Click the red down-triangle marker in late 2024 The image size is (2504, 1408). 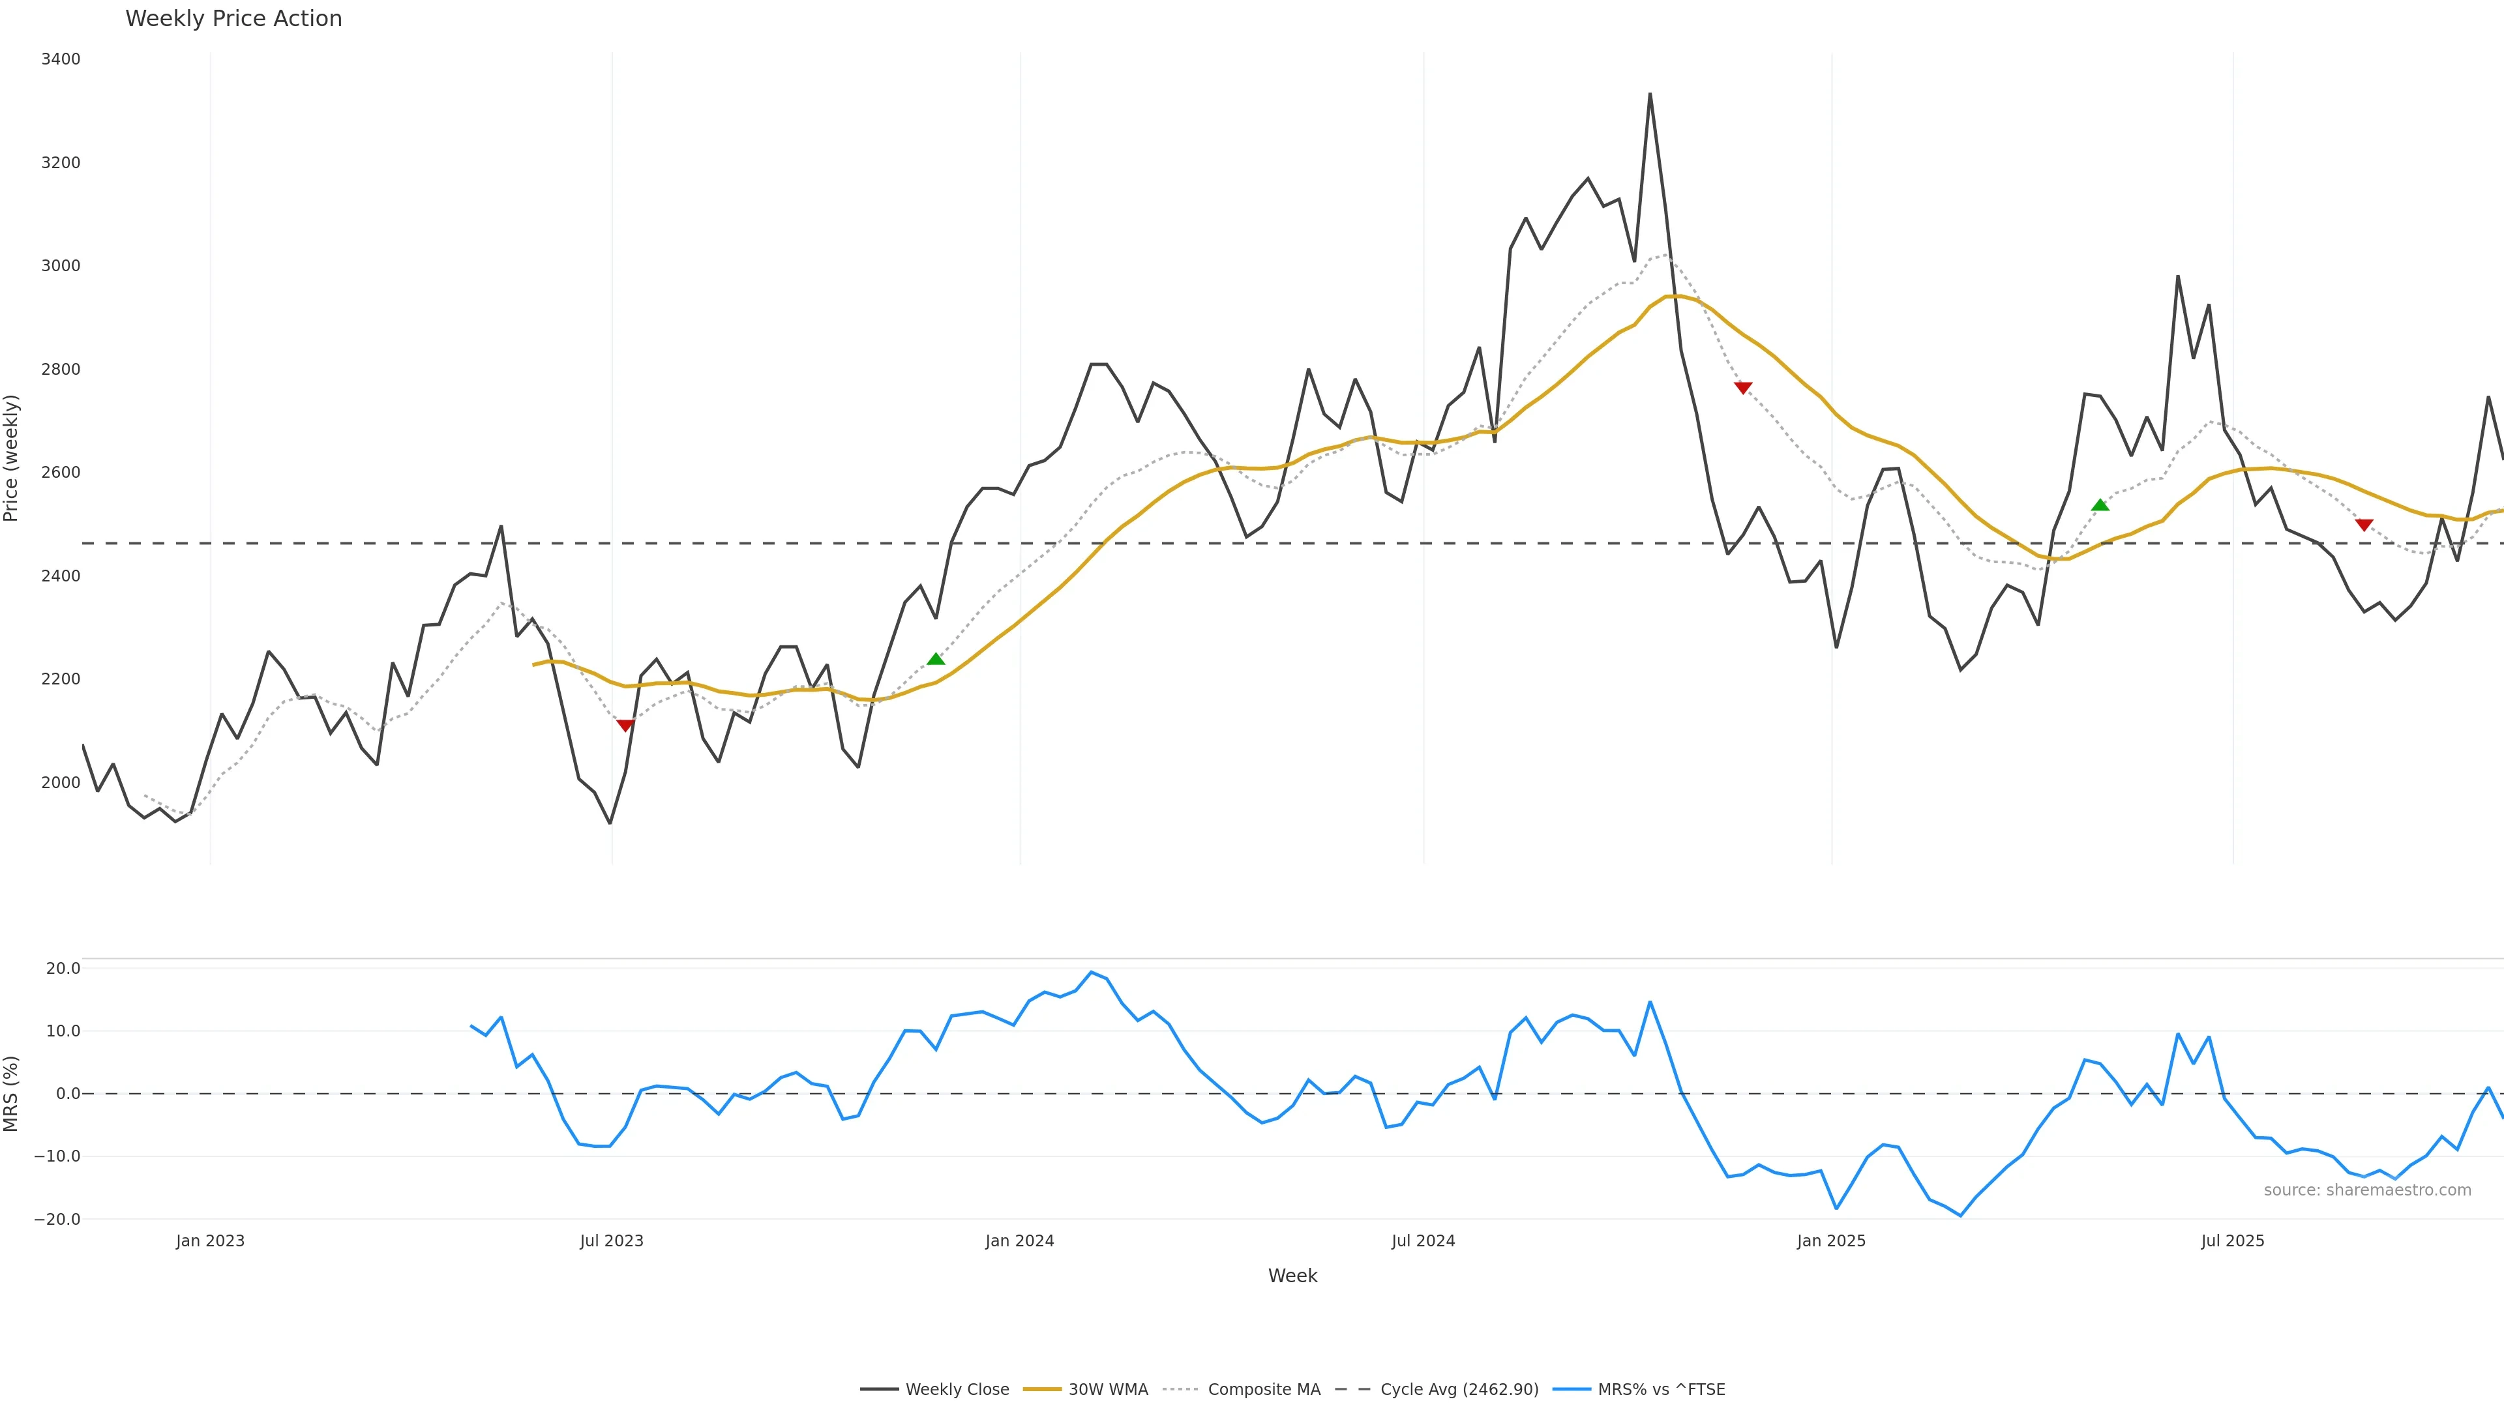click(1743, 388)
